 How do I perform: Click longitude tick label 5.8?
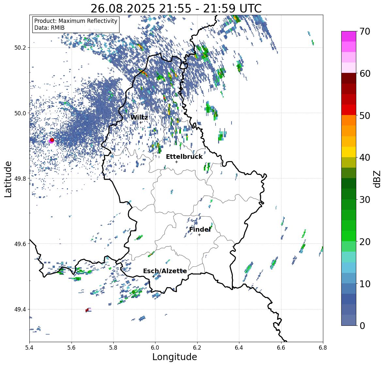tap(113, 347)
